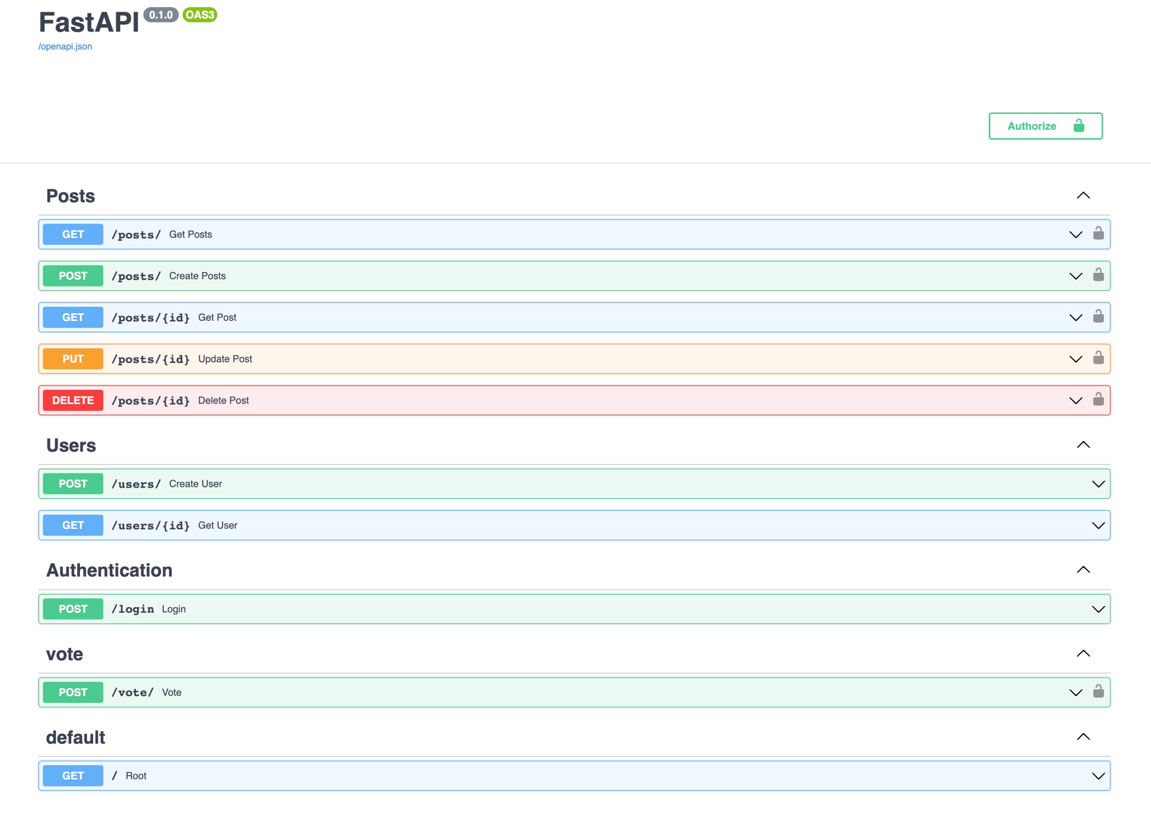1151x818 pixels.
Task: Click the Authorize button
Action: (1045, 126)
